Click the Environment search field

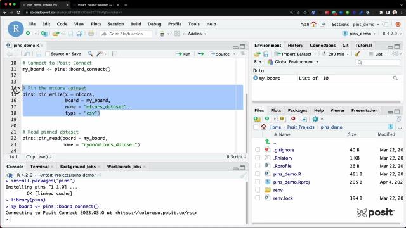(378, 62)
